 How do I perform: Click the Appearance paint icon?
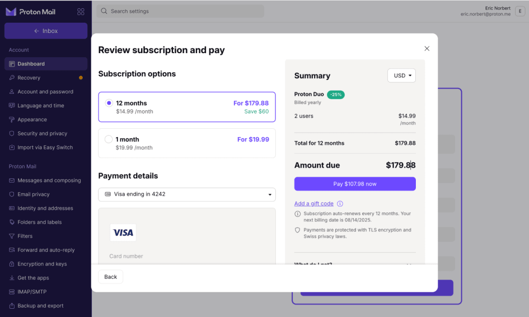coord(12,120)
